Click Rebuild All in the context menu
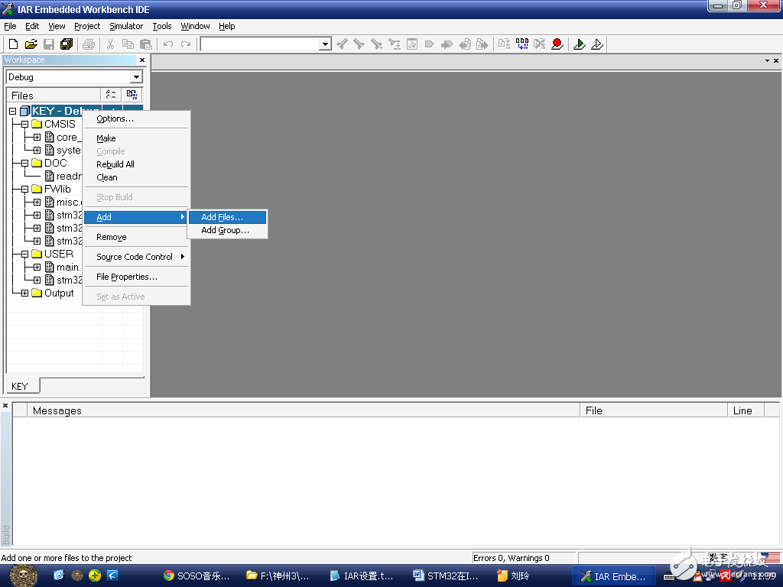 (x=115, y=164)
